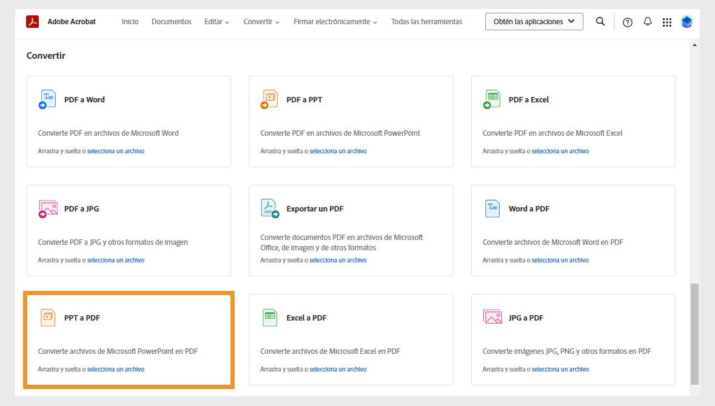
Task: Open the Editar dropdown menu
Action: click(x=217, y=21)
